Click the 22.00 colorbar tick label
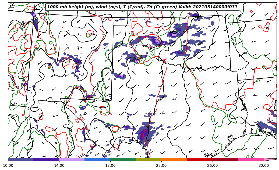Viewport: 279px width, 170px height. coord(161,165)
